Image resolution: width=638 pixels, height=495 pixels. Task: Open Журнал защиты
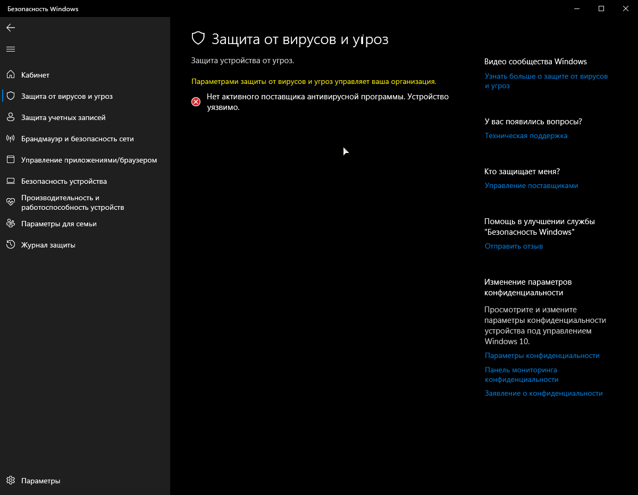tap(85, 245)
